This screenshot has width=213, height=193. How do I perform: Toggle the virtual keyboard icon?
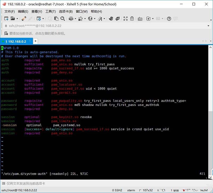pyautogui.click(x=140, y=19)
